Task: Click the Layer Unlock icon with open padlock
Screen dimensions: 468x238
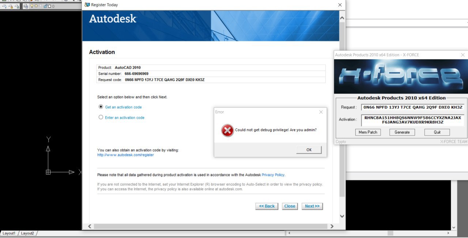Action: tap(17, 6)
